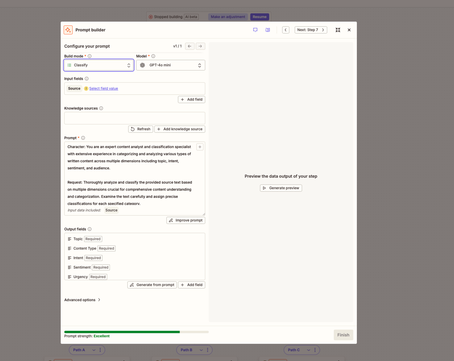The image size is (454, 361).
Task: Open the help book icon
Action: (x=267, y=30)
